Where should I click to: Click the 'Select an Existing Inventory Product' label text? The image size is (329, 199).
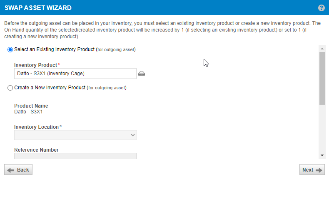click(x=54, y=49)
